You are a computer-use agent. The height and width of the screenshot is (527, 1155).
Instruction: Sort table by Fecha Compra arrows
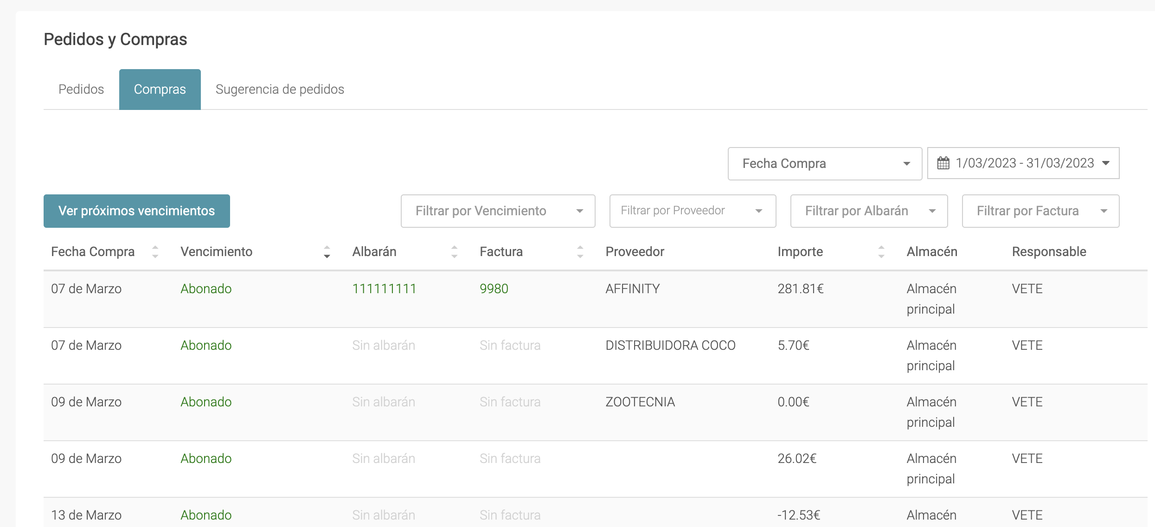click(x=155, y=252)
